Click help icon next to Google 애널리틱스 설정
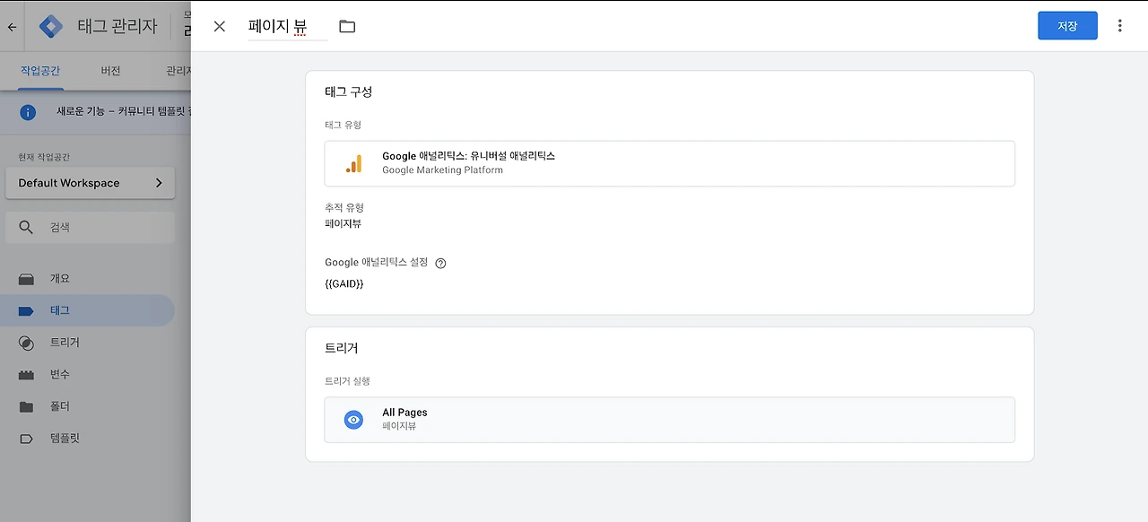Screen dimensions: 1148x522 pyautogui.click(x=440, y=264)
